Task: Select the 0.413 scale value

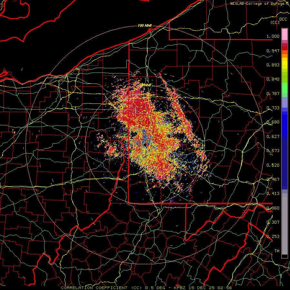Action: point(273,194)
